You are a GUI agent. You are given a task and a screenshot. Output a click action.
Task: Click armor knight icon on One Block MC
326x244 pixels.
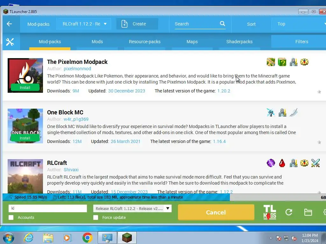(282, 112)
